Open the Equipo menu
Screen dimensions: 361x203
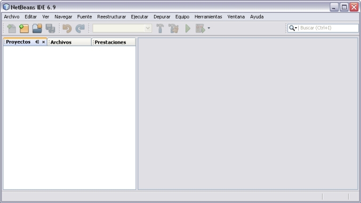(182, 17)
